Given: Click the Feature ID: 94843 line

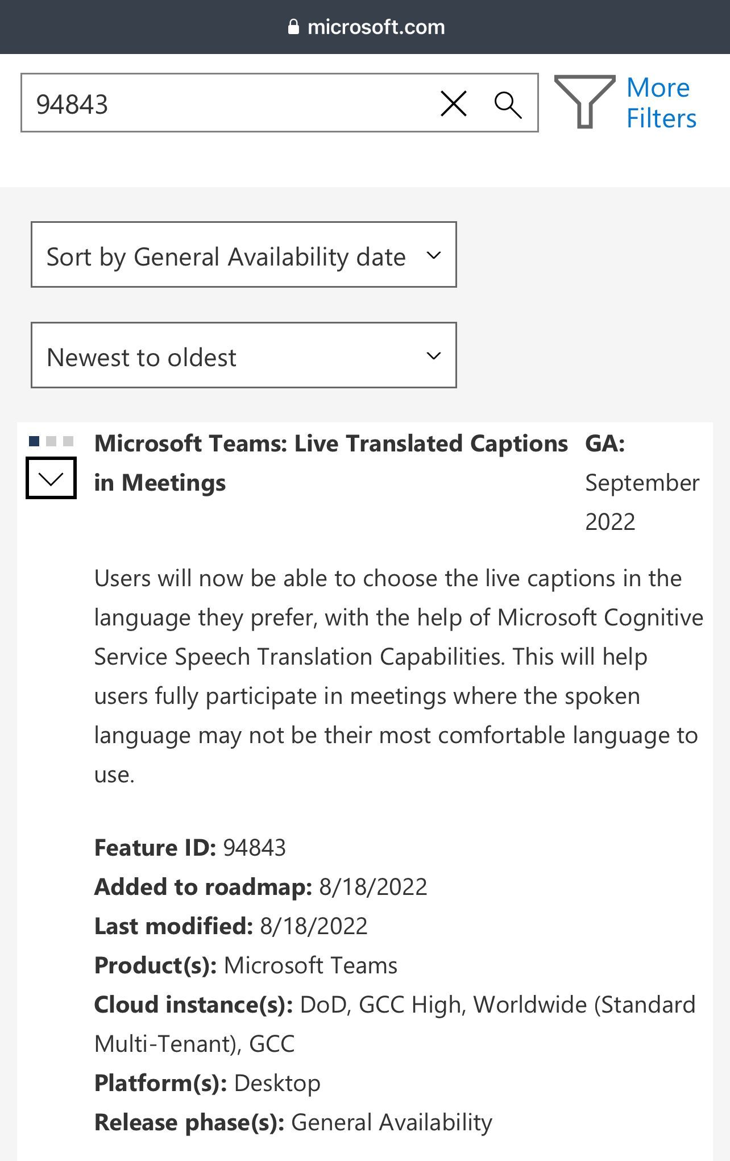Looking at the screenshot, I should [190, 848].
